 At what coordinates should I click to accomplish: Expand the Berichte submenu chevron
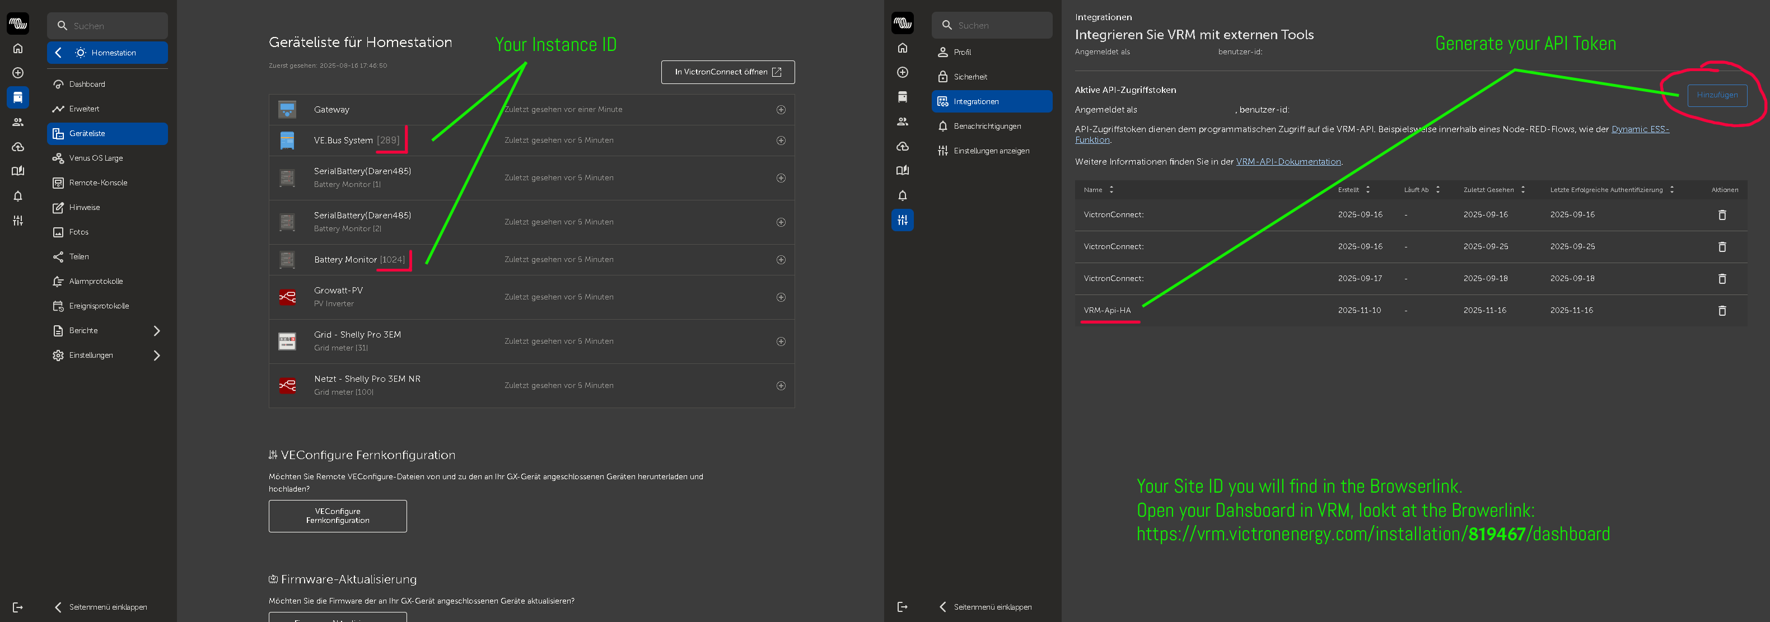point(157,330)
